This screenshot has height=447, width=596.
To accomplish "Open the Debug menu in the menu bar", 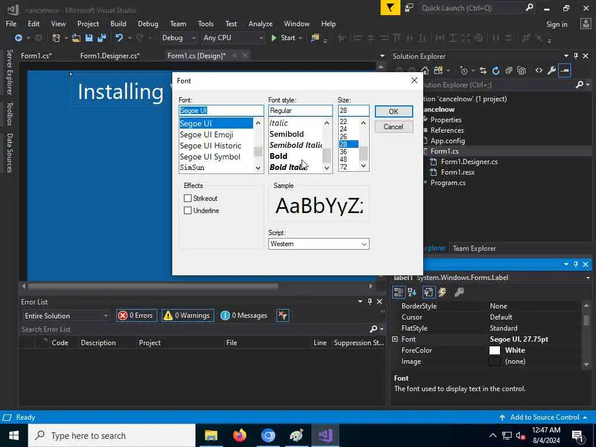I will [x=148, y=23].
